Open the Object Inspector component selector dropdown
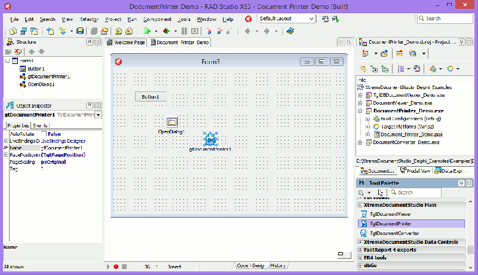The width and height of the screenshot is (478, 275). (x=98, y=115)
